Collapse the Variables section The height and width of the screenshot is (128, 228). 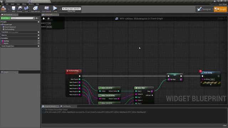1,38
